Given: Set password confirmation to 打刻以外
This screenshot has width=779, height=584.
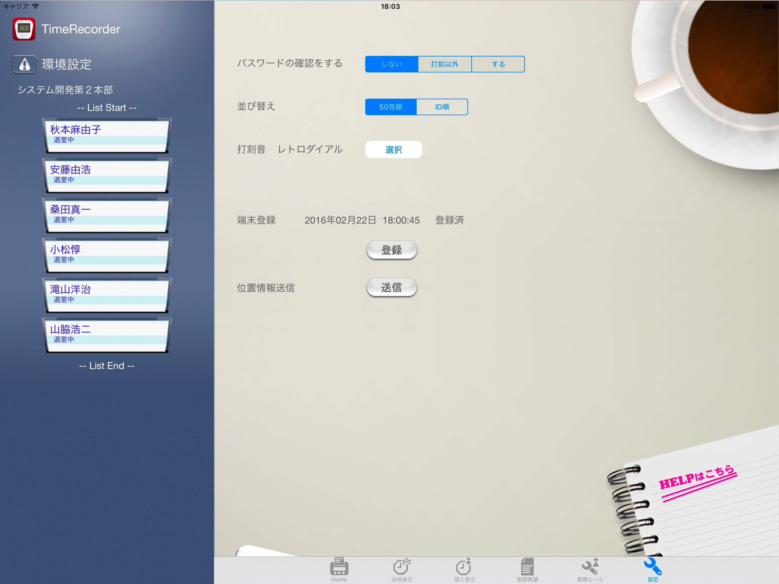Looking at the screenshot, I should 445,64.
